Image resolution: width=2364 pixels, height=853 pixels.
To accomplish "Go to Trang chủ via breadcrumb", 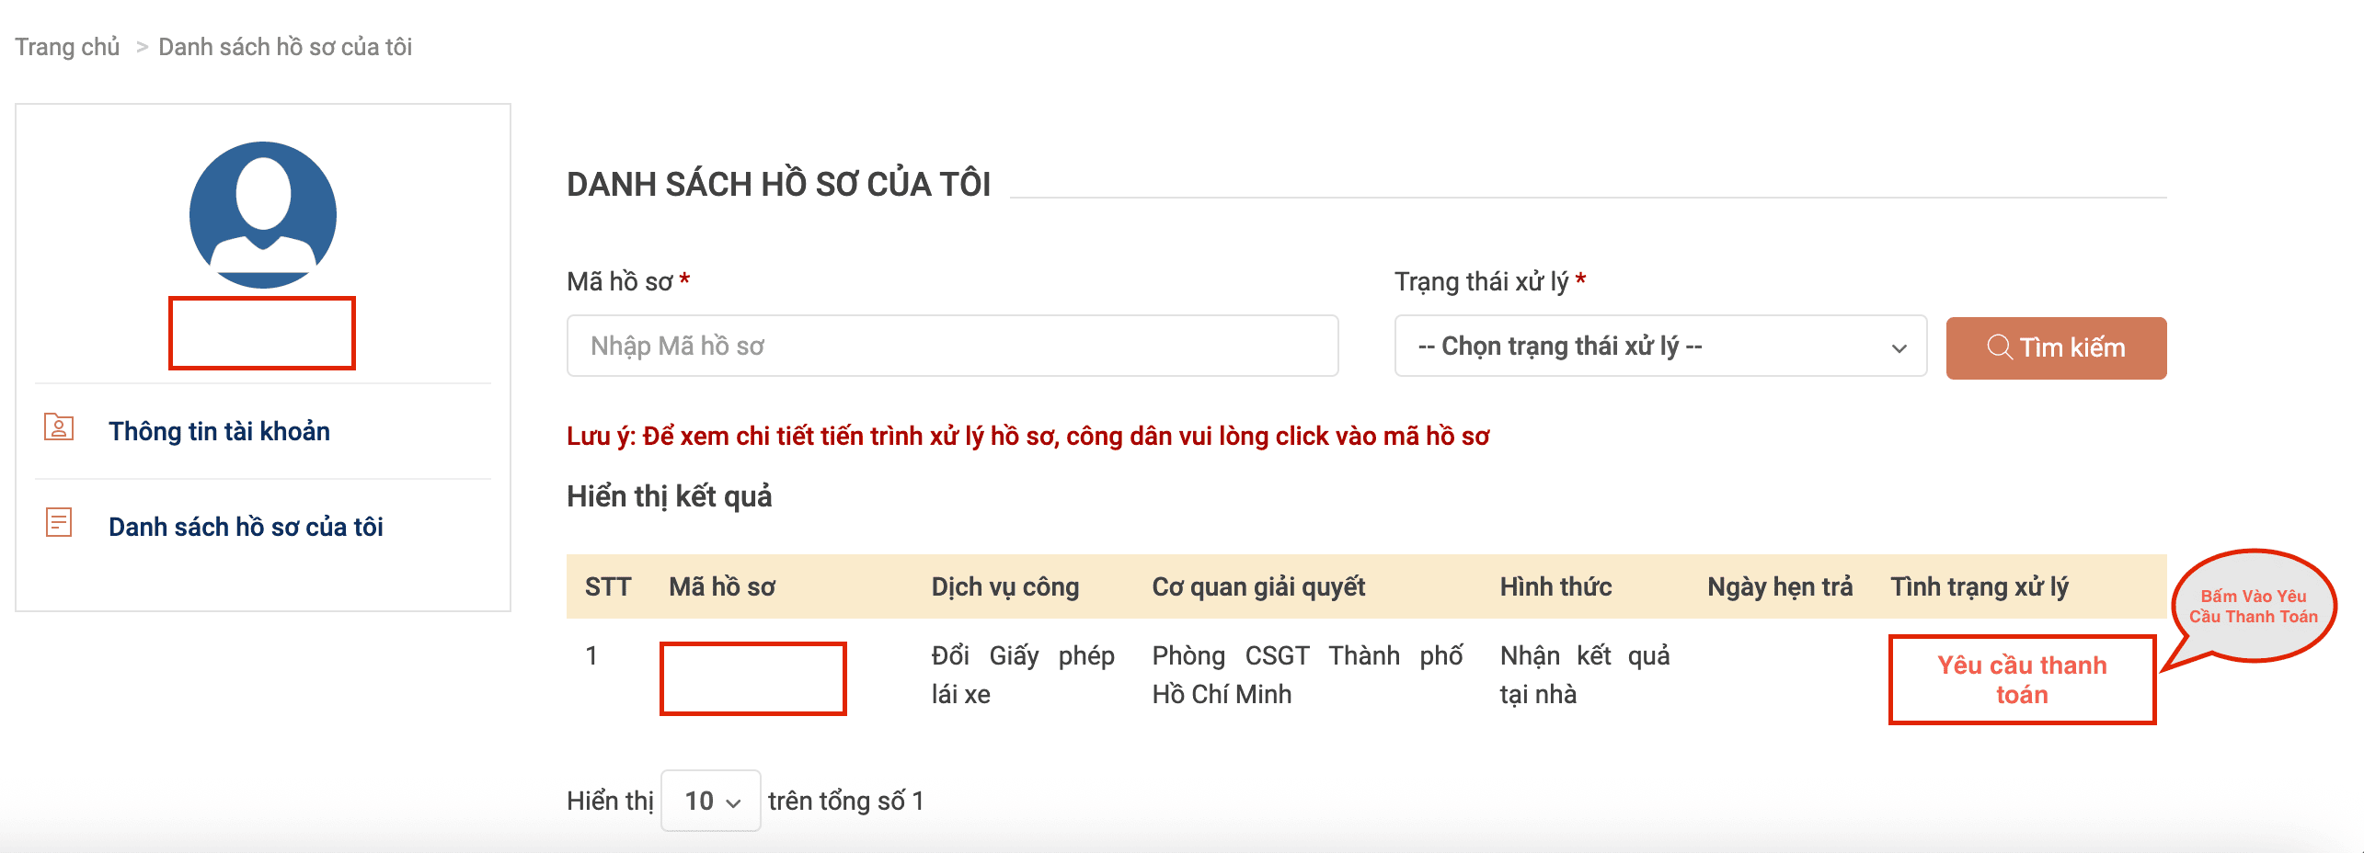I will pos(66,46).
